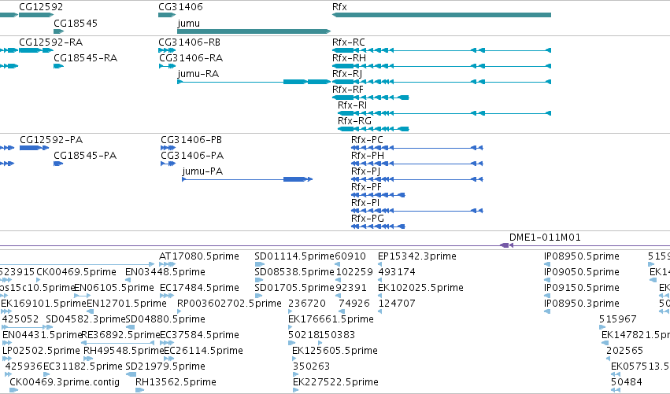Open the Rfx-RI transcript label
Image resolution: width=670 pixels, height=394 pixels.
pos(352,105)
